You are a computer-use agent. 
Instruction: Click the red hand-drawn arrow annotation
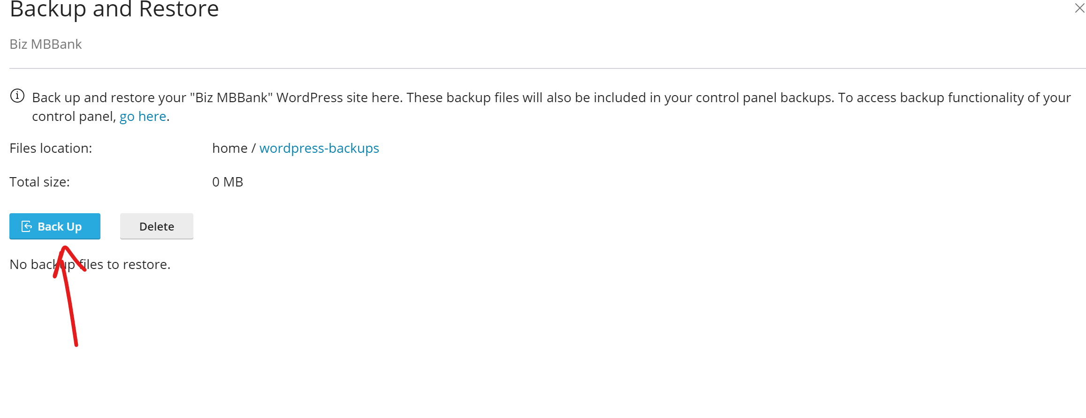coord(70,305)
